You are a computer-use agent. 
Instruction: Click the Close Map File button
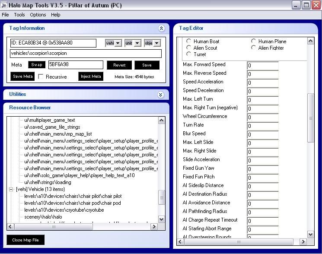point(26,240)
